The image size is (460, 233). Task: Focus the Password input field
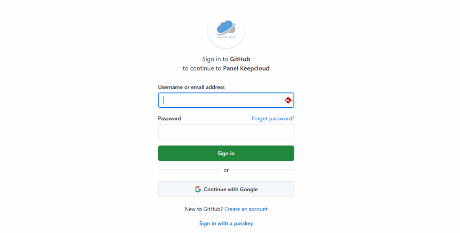click(226, 132)
